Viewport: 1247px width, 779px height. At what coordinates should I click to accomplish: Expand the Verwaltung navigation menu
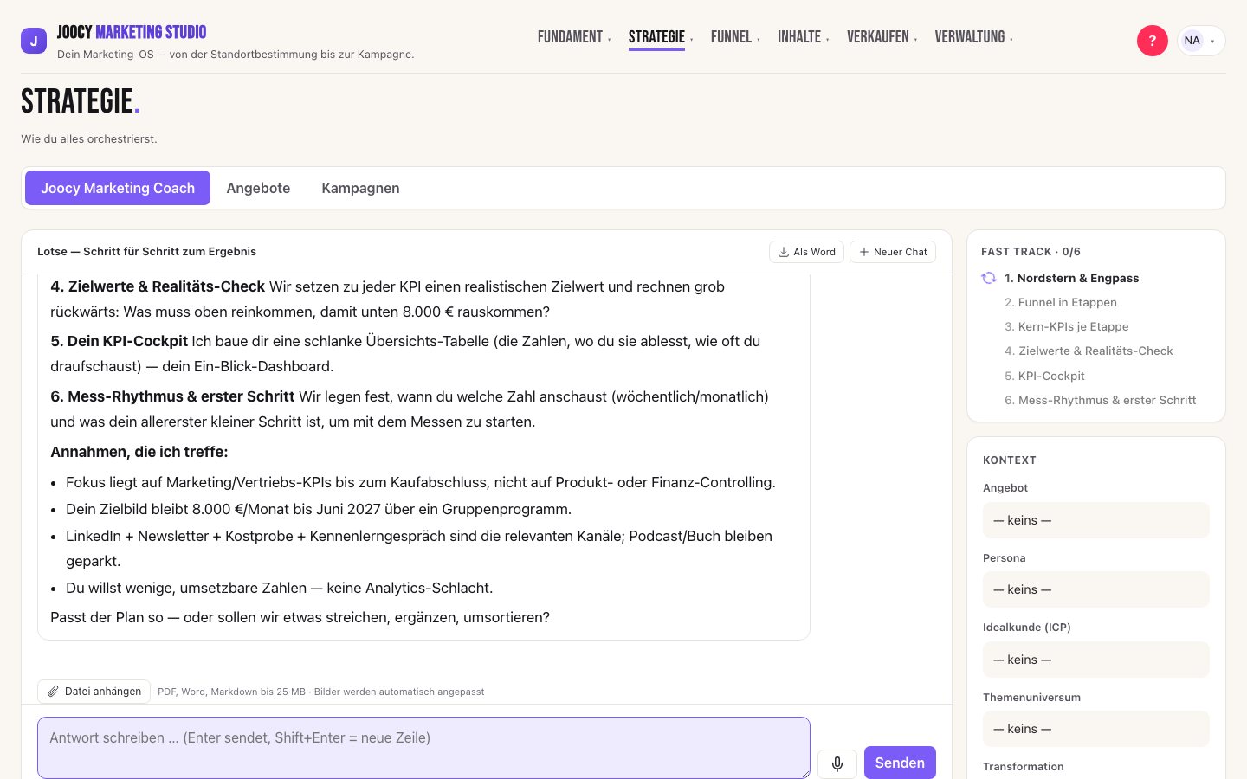click(x=973, y=37)
